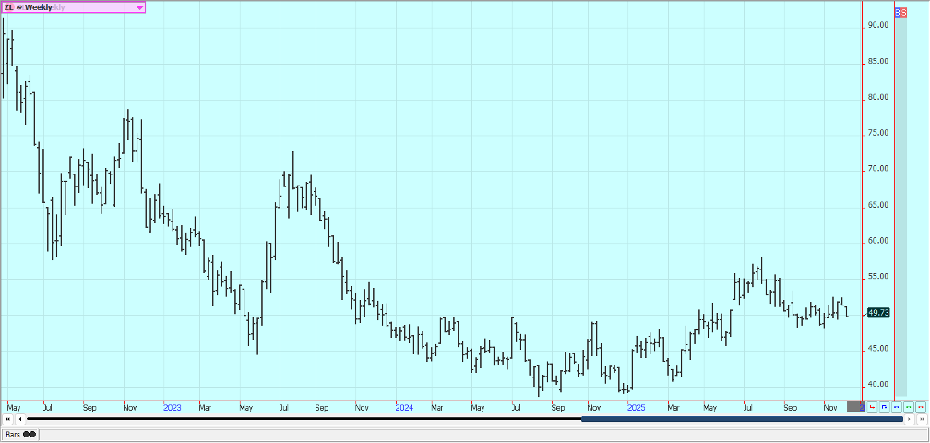Click the red scaling icon below the price axis
Screen dimensions: 930x443
(873, 406)
